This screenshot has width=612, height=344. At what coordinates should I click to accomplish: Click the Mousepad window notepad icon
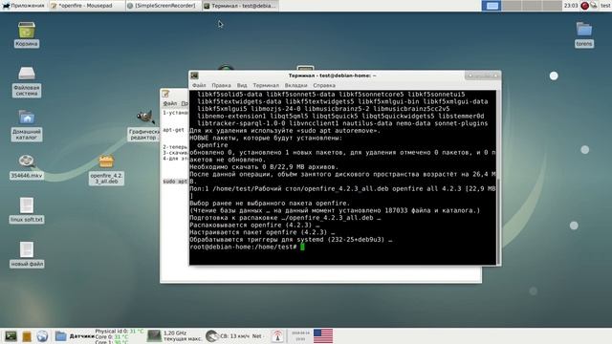click(x=165, y=94)
